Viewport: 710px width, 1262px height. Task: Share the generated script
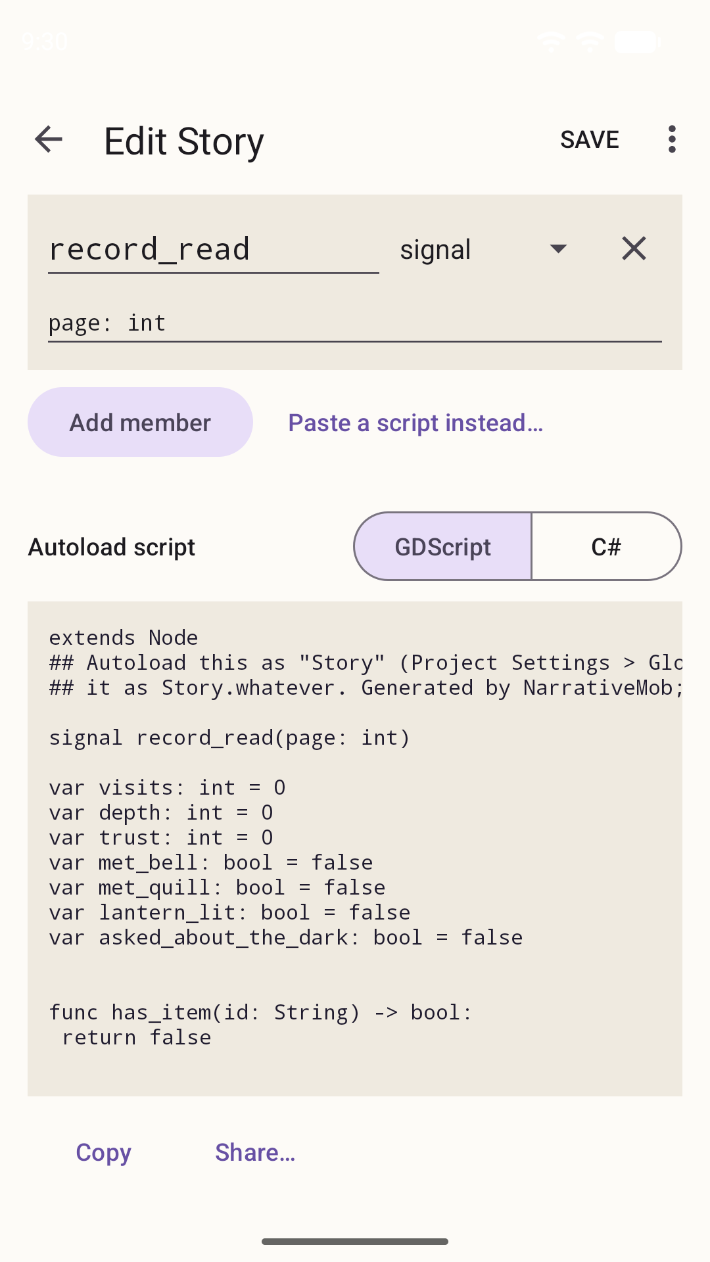255,1153
